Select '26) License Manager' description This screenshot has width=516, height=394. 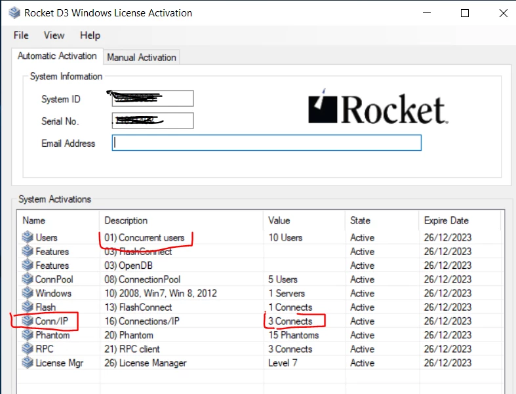pyautogui.click(x=146, y=363)
